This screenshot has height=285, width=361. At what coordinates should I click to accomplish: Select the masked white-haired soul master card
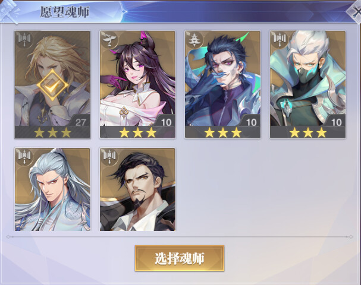point(307,84)
